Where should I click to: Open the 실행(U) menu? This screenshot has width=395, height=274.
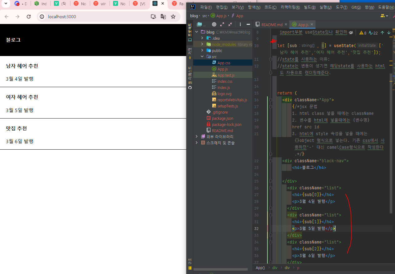pos(326,7)
